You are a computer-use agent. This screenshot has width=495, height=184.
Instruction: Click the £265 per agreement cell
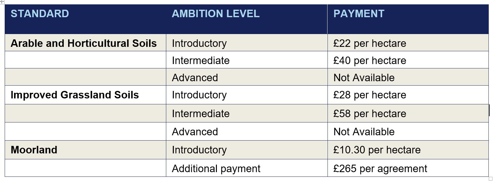click(380, 169)
